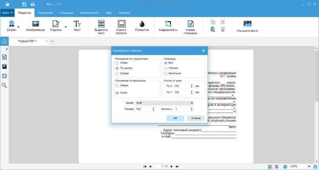Click the search magnifier in left sidebar
Screen dimensions: 319x170
(x=4, y=85)
